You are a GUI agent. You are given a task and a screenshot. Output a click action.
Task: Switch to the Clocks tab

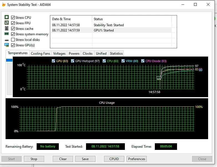(87, 54)
